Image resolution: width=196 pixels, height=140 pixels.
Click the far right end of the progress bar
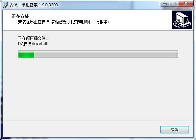(x=177, y=54)
